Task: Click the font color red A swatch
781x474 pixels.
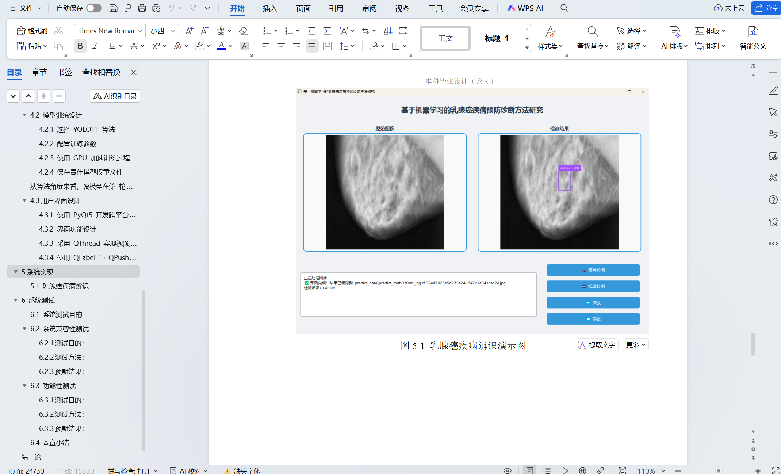Action: click(221, 46)
